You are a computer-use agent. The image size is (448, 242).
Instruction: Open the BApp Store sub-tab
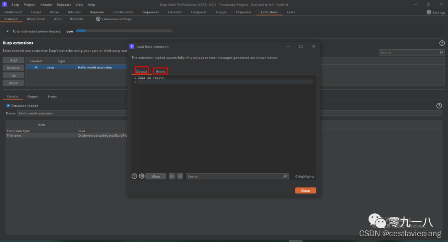point(36,19)
